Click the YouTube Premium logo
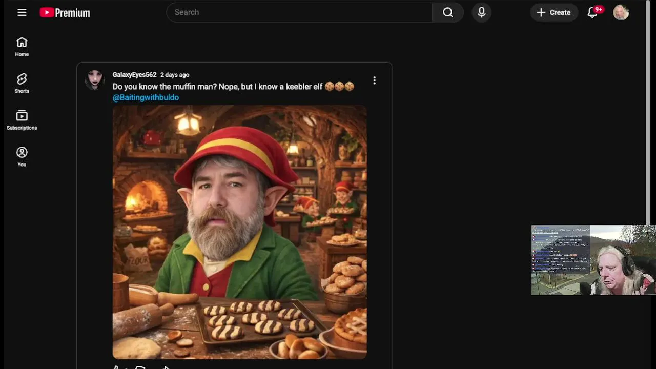Image resolution: width=656 pixels, height=369 pixels. (x=65, y=13)
